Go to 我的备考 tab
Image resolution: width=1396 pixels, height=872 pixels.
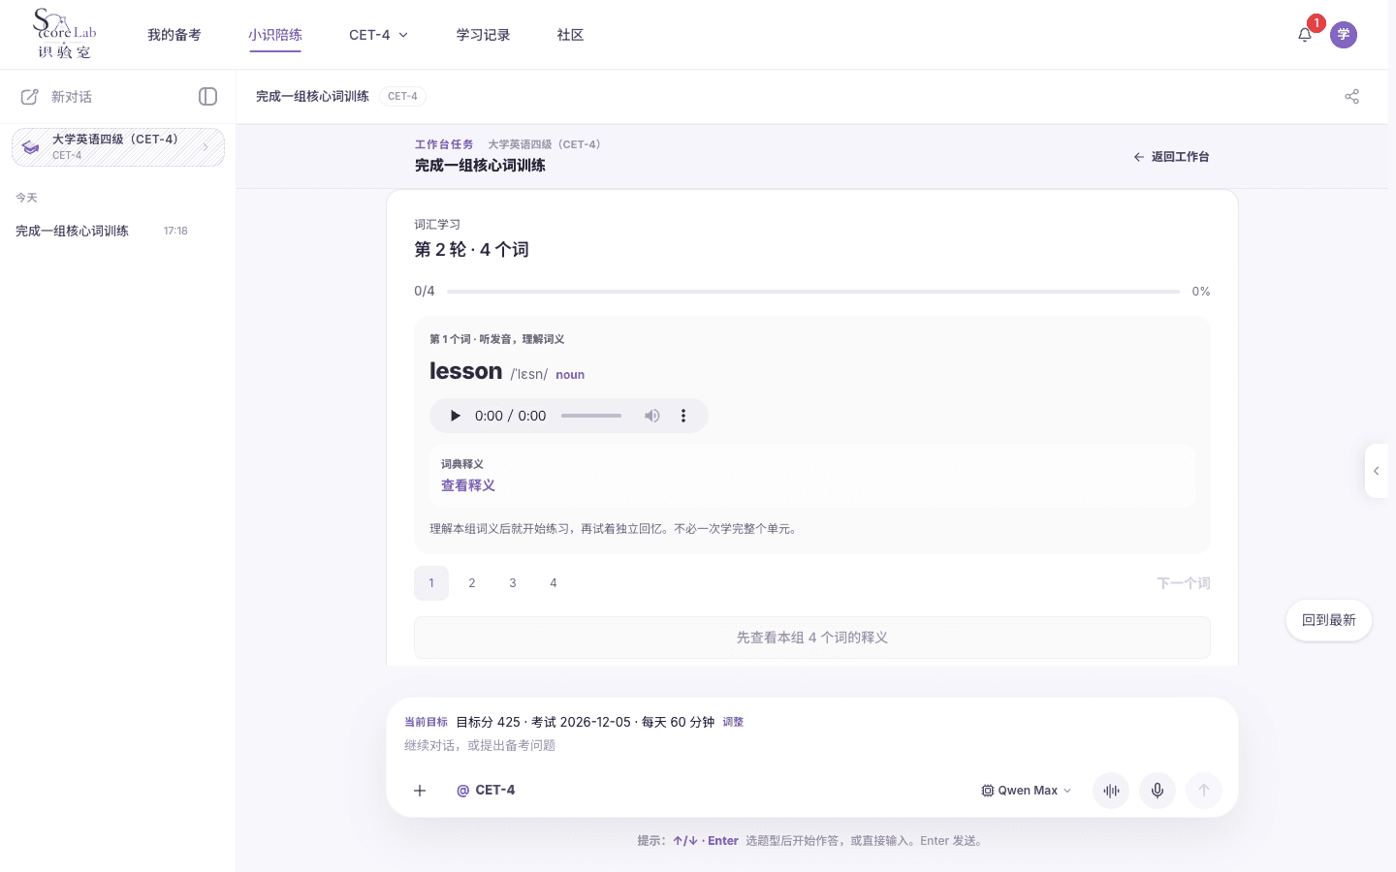tap(174, 35)
